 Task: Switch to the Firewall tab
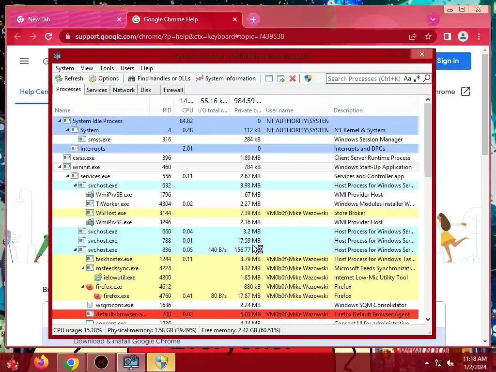click(173, 90)
